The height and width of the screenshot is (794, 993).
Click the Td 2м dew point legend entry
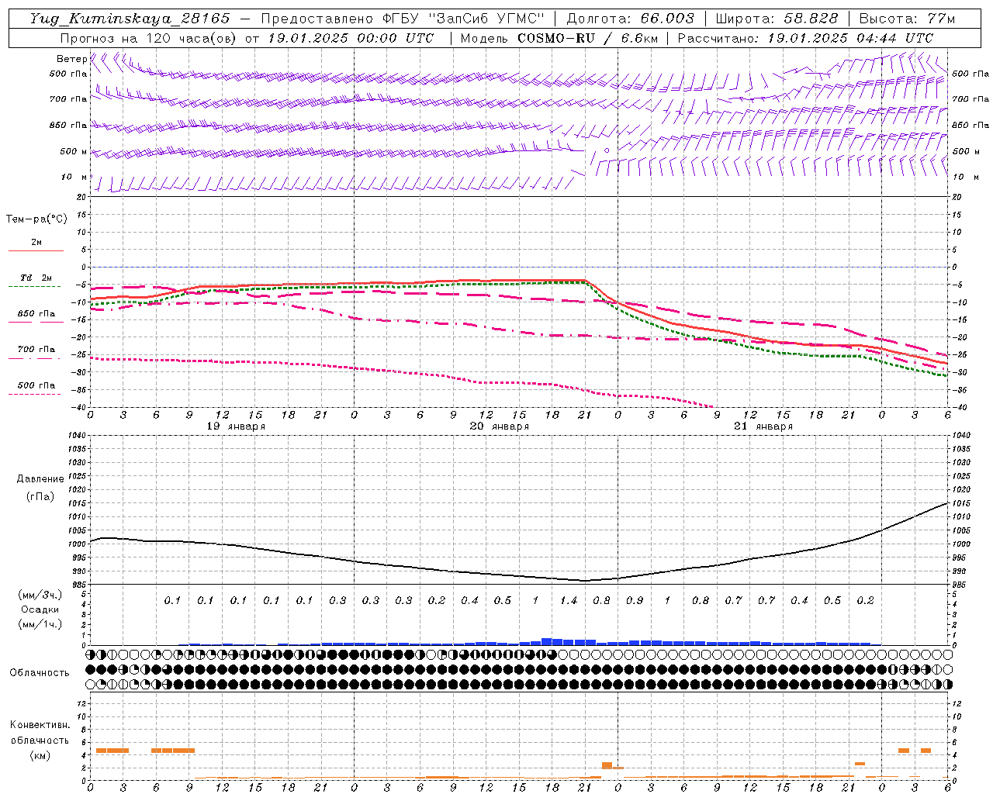(x=36, y=278)
